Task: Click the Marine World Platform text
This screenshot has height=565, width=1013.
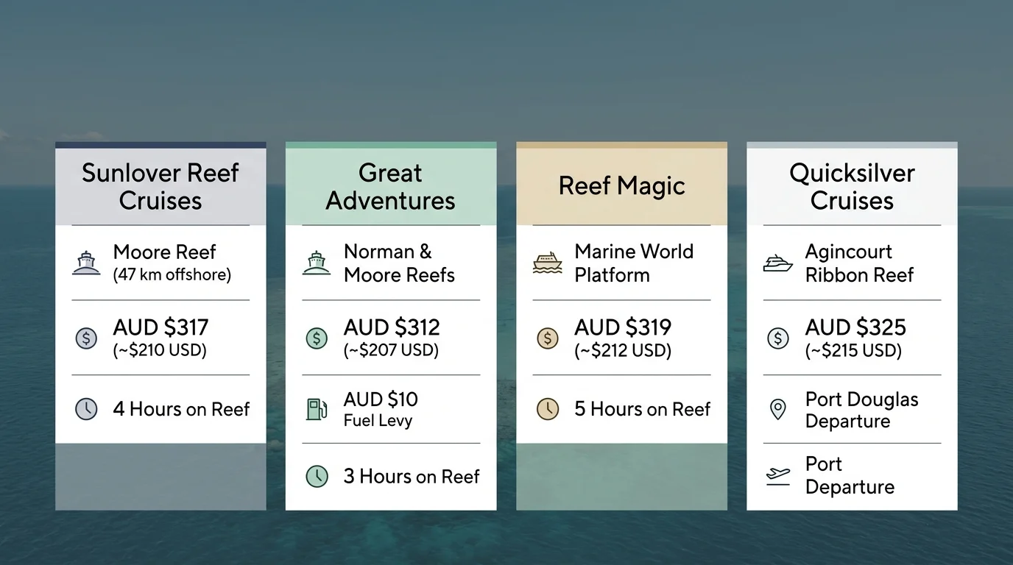Action: point(634,263)
